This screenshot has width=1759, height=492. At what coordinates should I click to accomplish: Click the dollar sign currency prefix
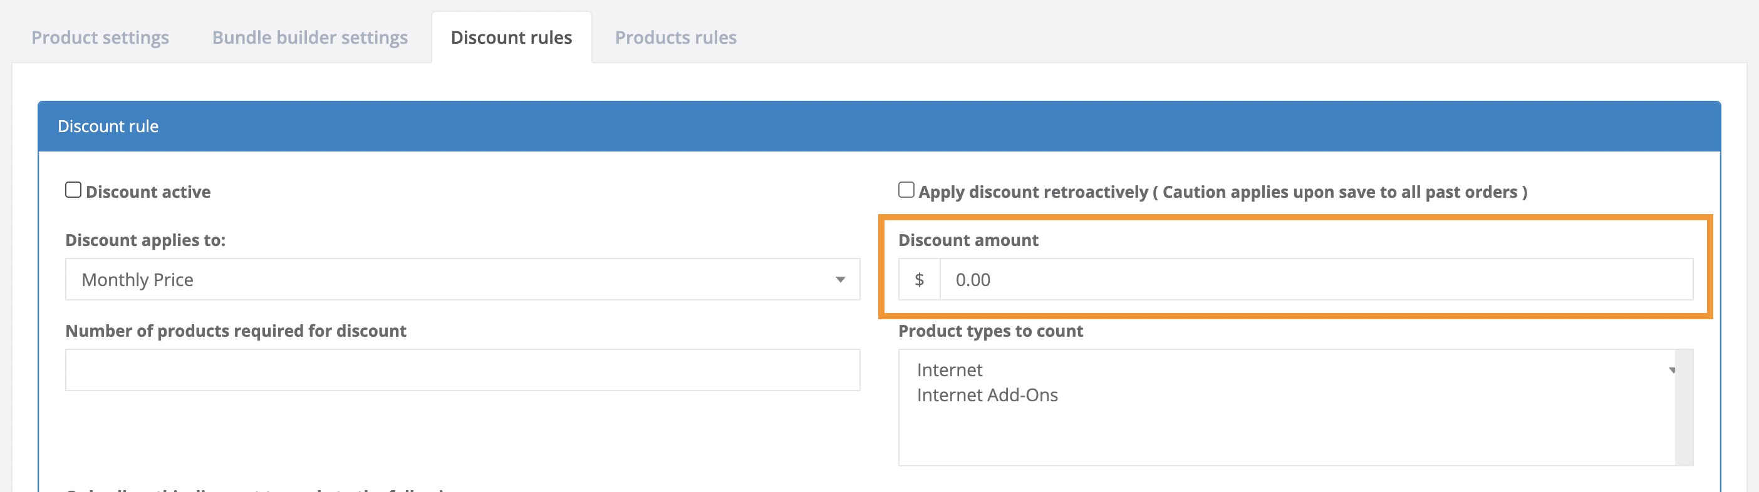[920, 279]
